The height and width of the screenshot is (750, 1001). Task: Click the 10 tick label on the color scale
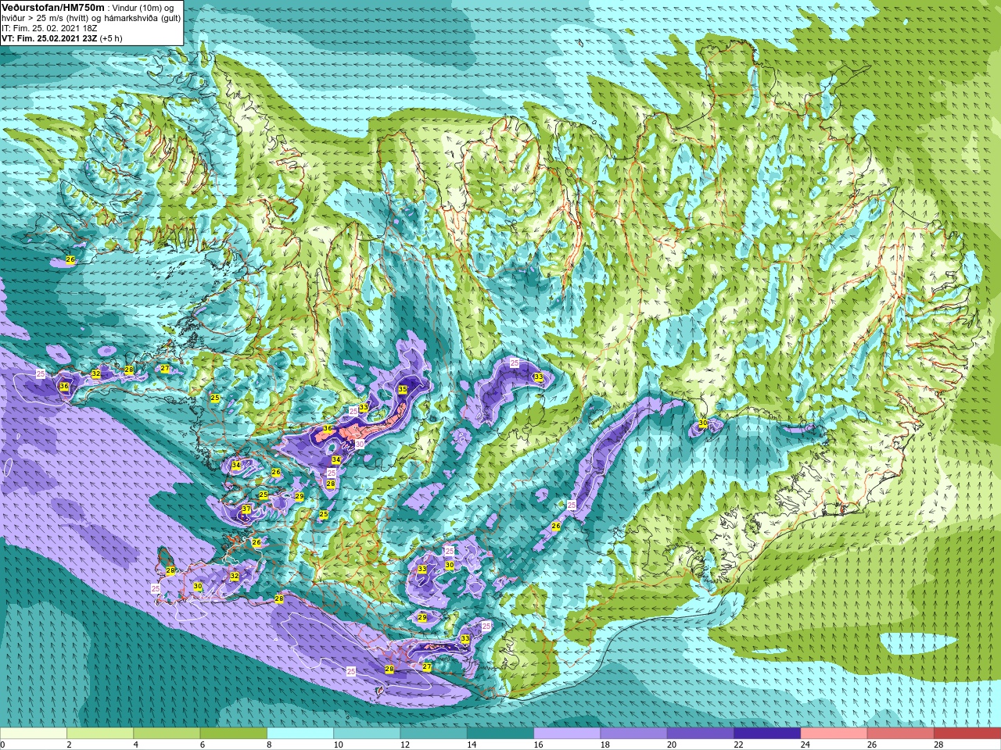338,745
